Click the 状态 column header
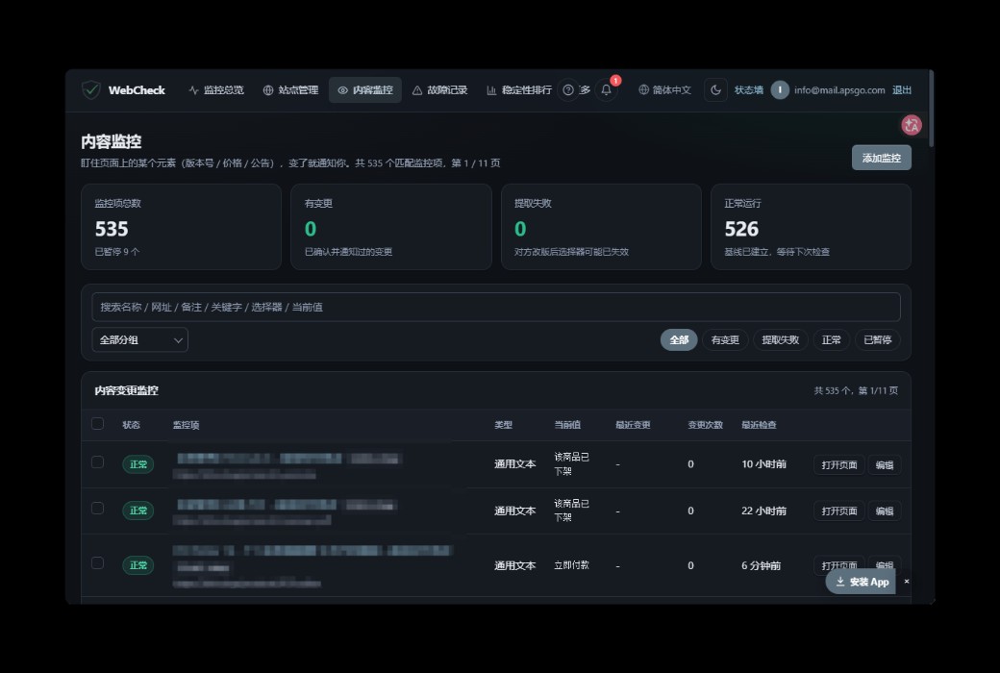1000x673 pixels. (x=131, y=425)
